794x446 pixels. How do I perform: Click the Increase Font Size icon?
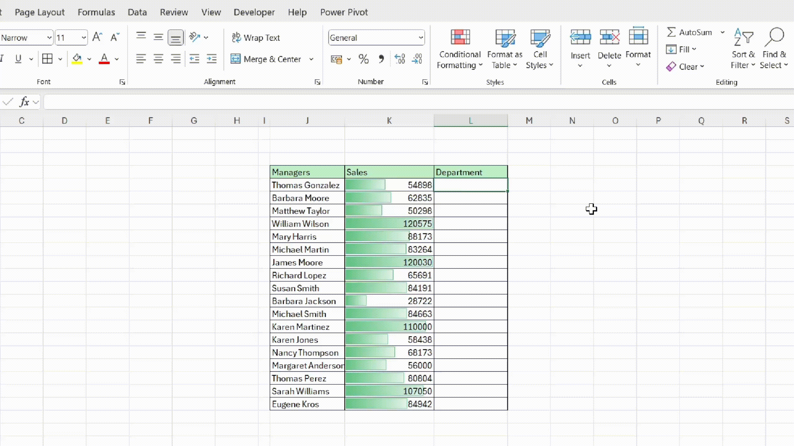(97, 37)
